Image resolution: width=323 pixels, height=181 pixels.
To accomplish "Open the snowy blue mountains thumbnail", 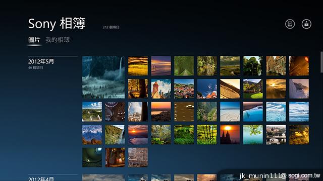I will 92,135.
